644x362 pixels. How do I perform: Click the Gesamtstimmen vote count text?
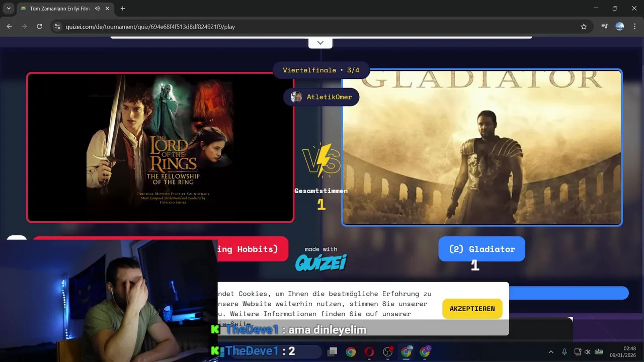point(321,191)
